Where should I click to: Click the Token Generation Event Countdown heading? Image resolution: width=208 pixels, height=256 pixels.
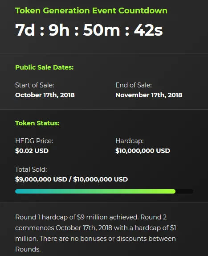[91, 11]
